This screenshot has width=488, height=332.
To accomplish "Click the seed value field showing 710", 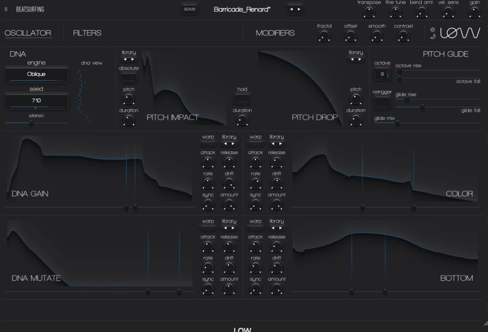I will click(36, 101).
